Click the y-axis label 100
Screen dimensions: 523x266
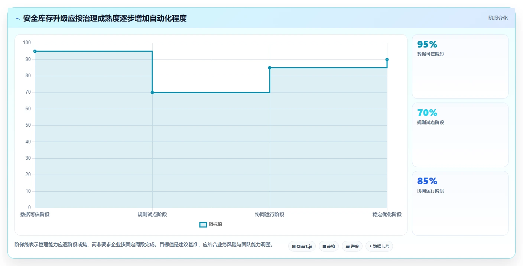point(27,43)
